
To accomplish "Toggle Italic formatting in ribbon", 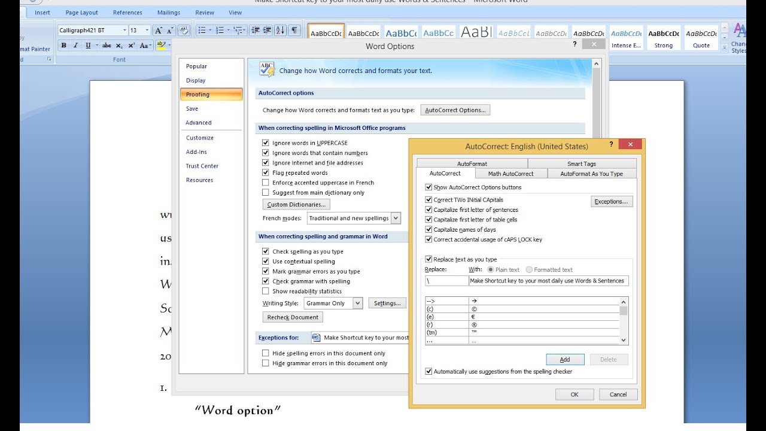I will pos(75,45).
